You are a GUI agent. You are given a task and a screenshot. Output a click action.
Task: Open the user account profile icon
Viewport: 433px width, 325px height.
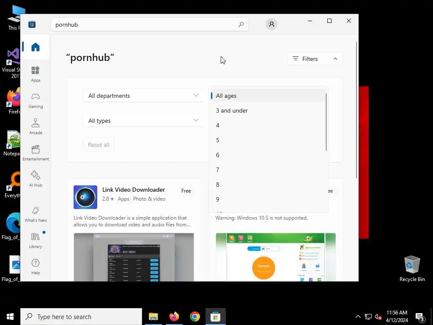pyautogui.click(x=271, y=24)
